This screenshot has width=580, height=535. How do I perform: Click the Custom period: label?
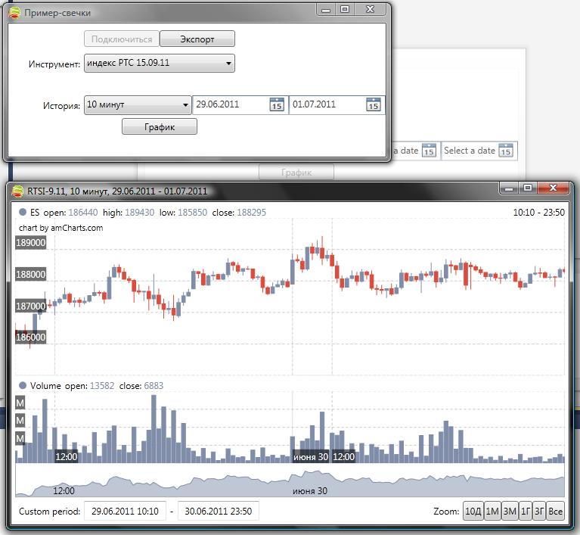pyautogui.click(x=50, y=512)
